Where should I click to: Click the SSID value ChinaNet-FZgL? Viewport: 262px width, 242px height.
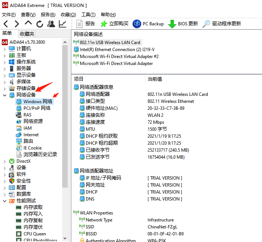click(x=162, y=227)
